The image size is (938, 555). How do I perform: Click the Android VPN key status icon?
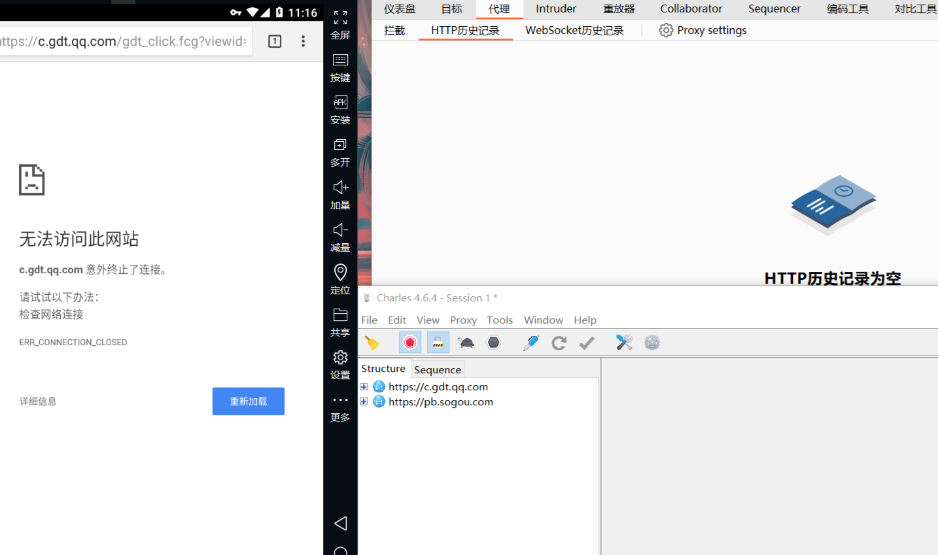coord(236,12)
